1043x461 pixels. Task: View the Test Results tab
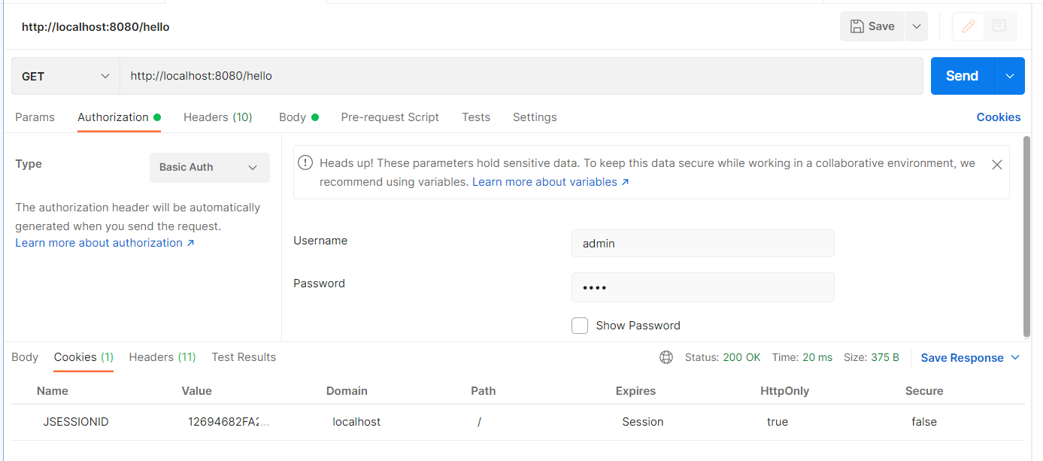(244, 357)
